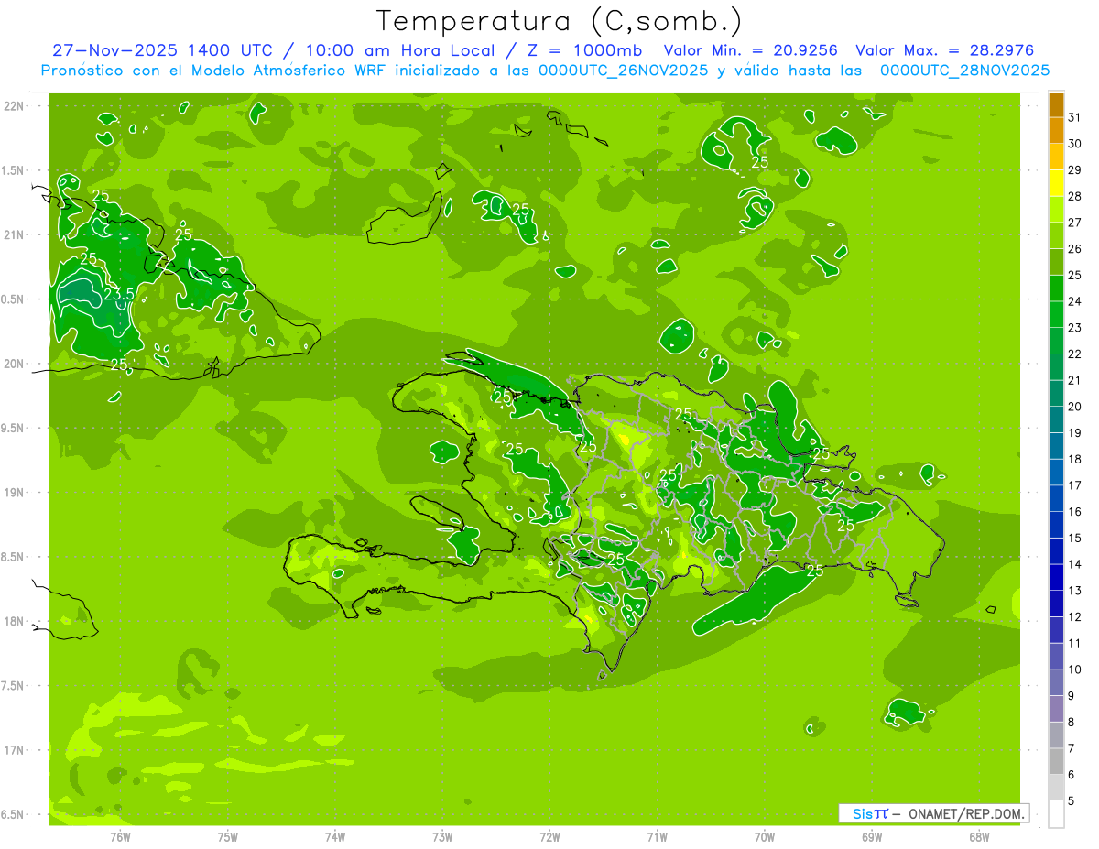Click the '19N' latitude axis label
Image resolution: width=1099 pixels, height=849 pixels.
(15, 492)
